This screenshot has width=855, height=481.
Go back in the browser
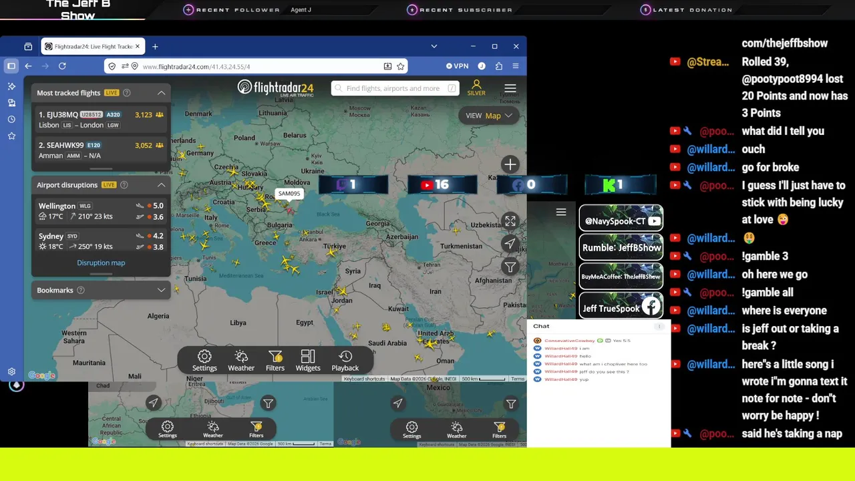(28, 66)
